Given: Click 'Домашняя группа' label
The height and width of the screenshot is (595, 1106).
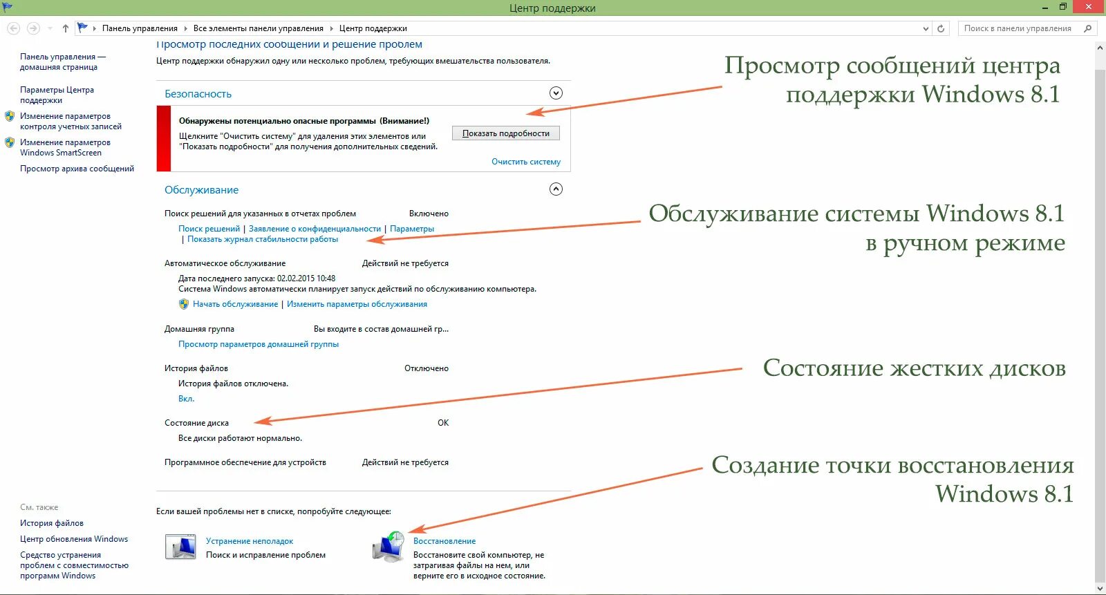Looking at the screenshot, I should point(199,329).
